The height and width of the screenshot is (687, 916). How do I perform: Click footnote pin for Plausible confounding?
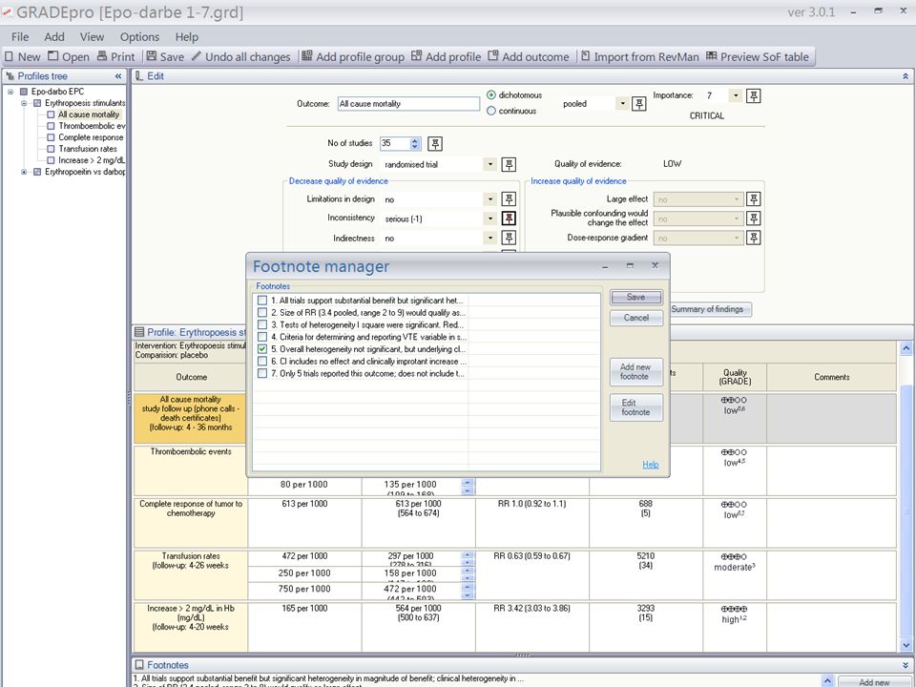click(754, 219)
